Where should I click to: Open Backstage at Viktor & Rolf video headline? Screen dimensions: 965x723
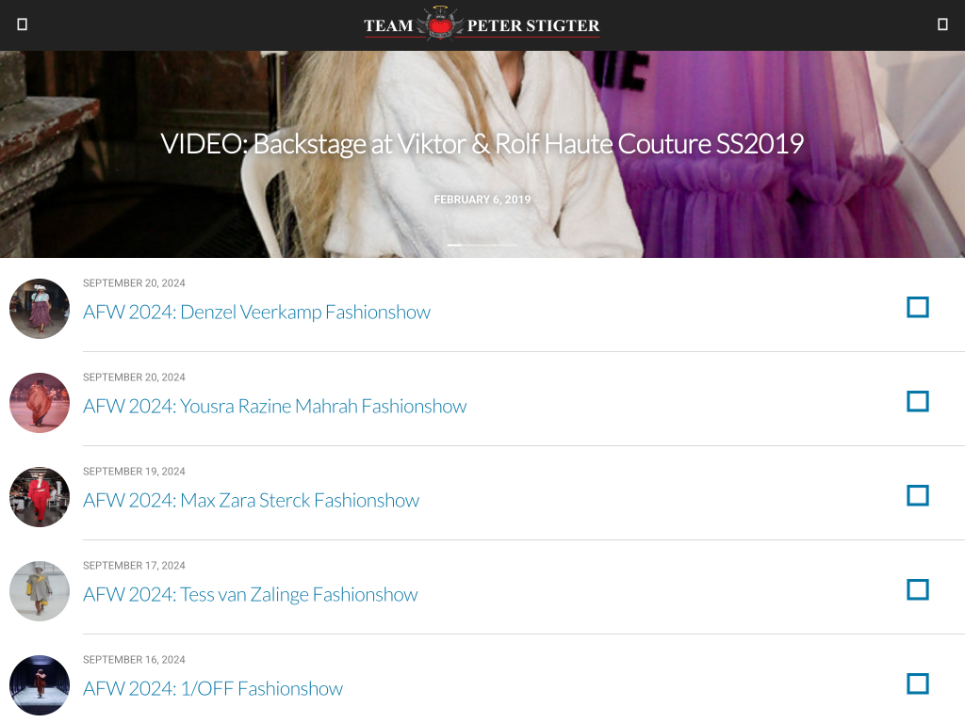point(482,144)
